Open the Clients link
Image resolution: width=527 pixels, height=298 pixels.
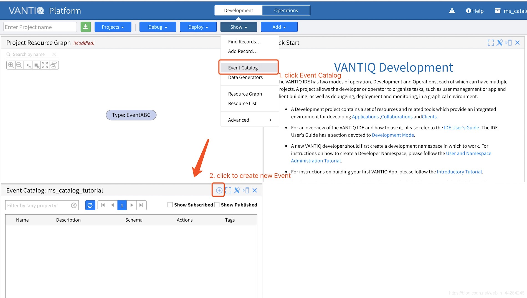pyautogui.click(x=429, y=117)
